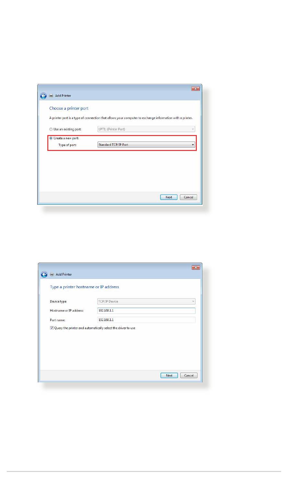Close the printer hostname dialog

click(195, 267)
